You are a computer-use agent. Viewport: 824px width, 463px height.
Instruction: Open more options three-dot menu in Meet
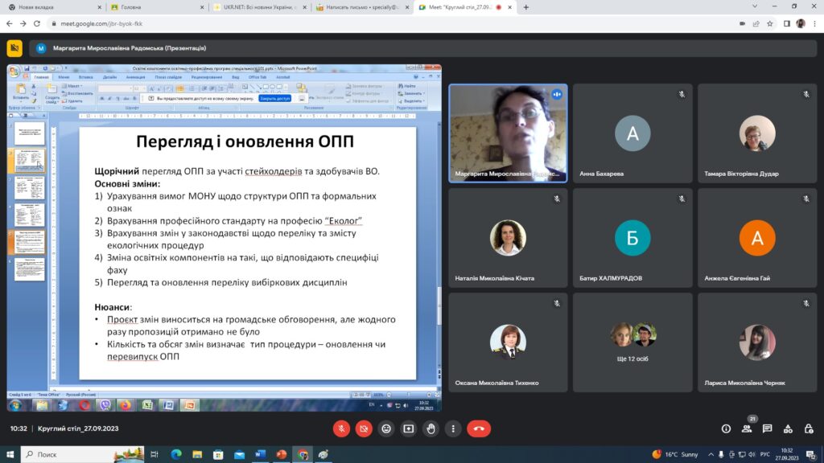(x=454, y=428)
